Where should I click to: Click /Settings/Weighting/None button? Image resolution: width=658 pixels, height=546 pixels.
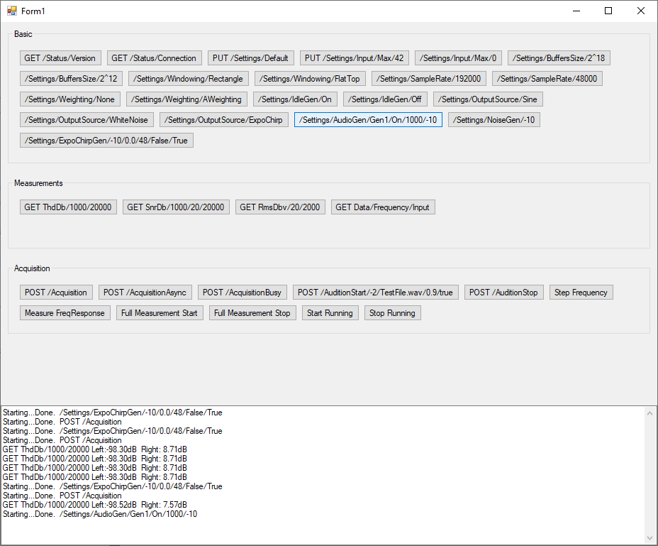pos(69,99)
